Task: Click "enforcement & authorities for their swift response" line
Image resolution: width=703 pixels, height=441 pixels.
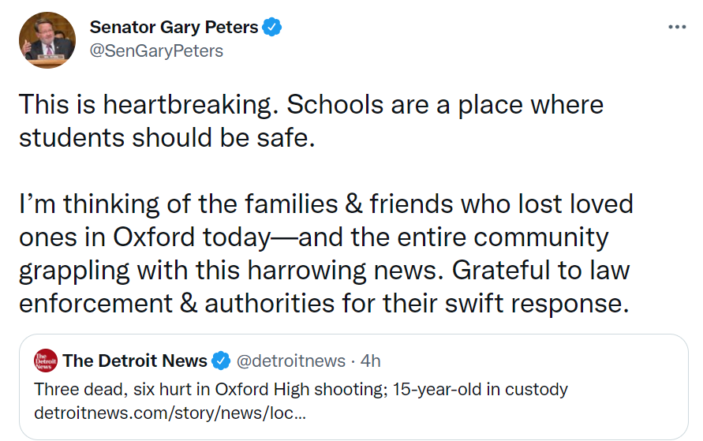Action: point(323,304)
